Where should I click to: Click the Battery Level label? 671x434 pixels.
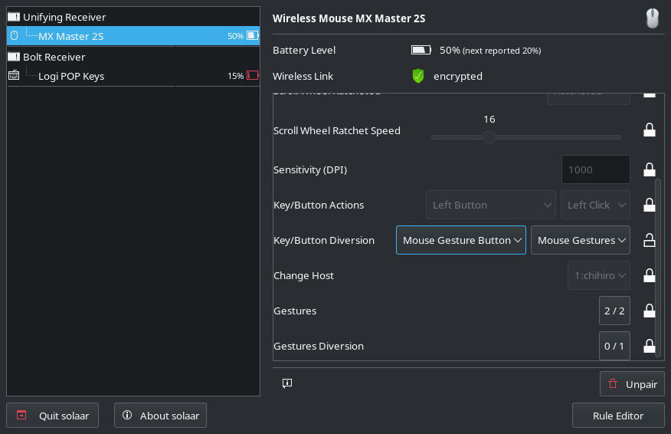[304, 50]
